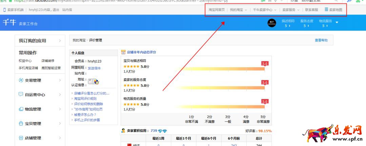Viewport: 366px width, 146px height.
Task: Open 卖家地图 menu label
Action: click(335, 10)
